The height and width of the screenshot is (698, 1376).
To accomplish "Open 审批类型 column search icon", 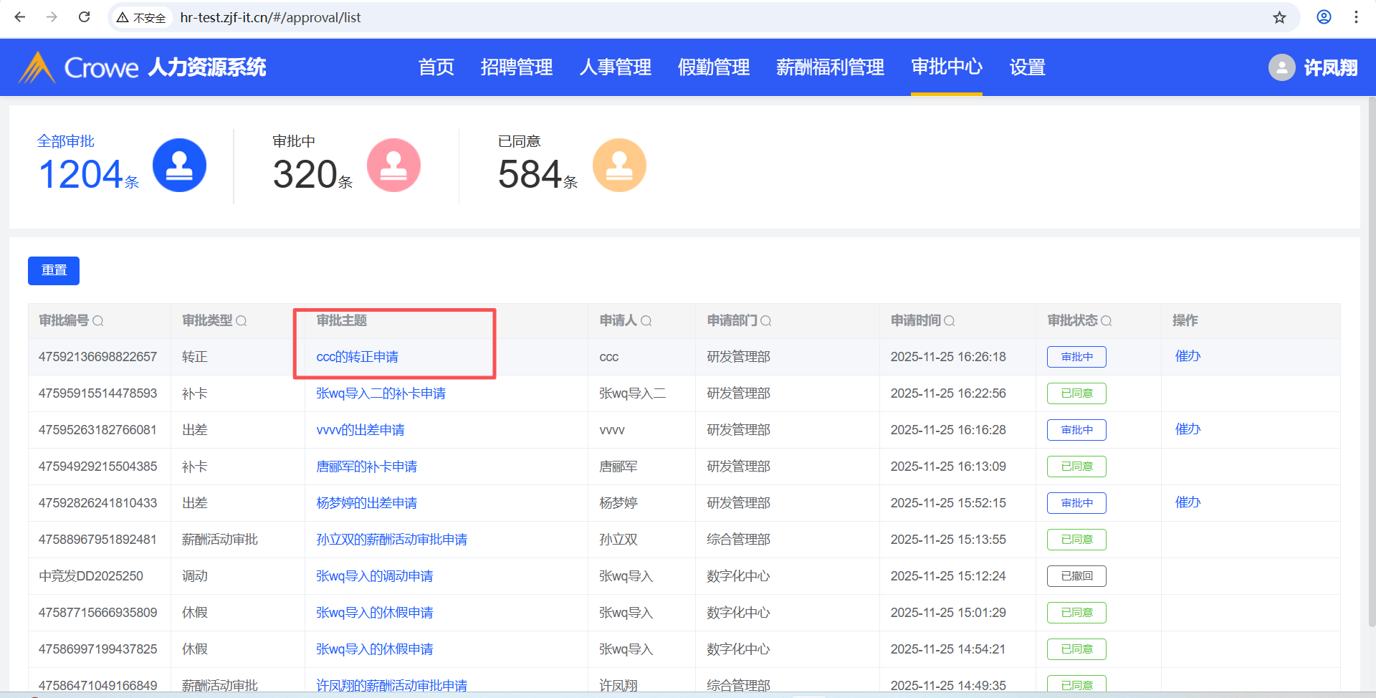I will [242, 321].
